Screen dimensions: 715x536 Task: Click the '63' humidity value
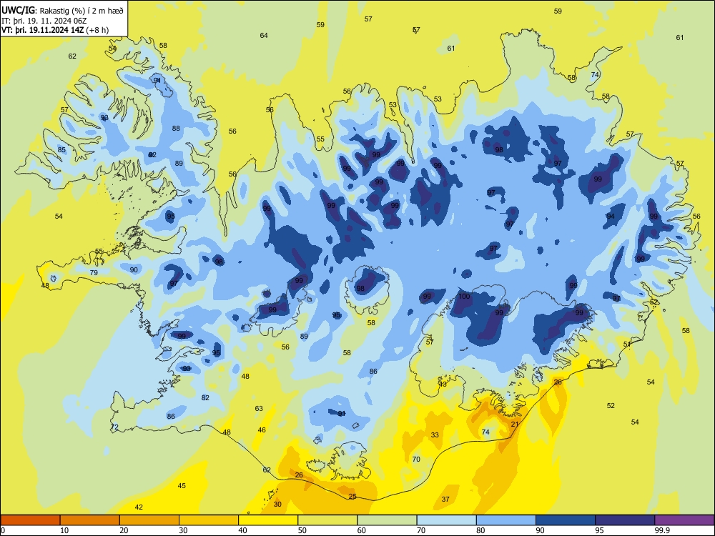[259, 409]
